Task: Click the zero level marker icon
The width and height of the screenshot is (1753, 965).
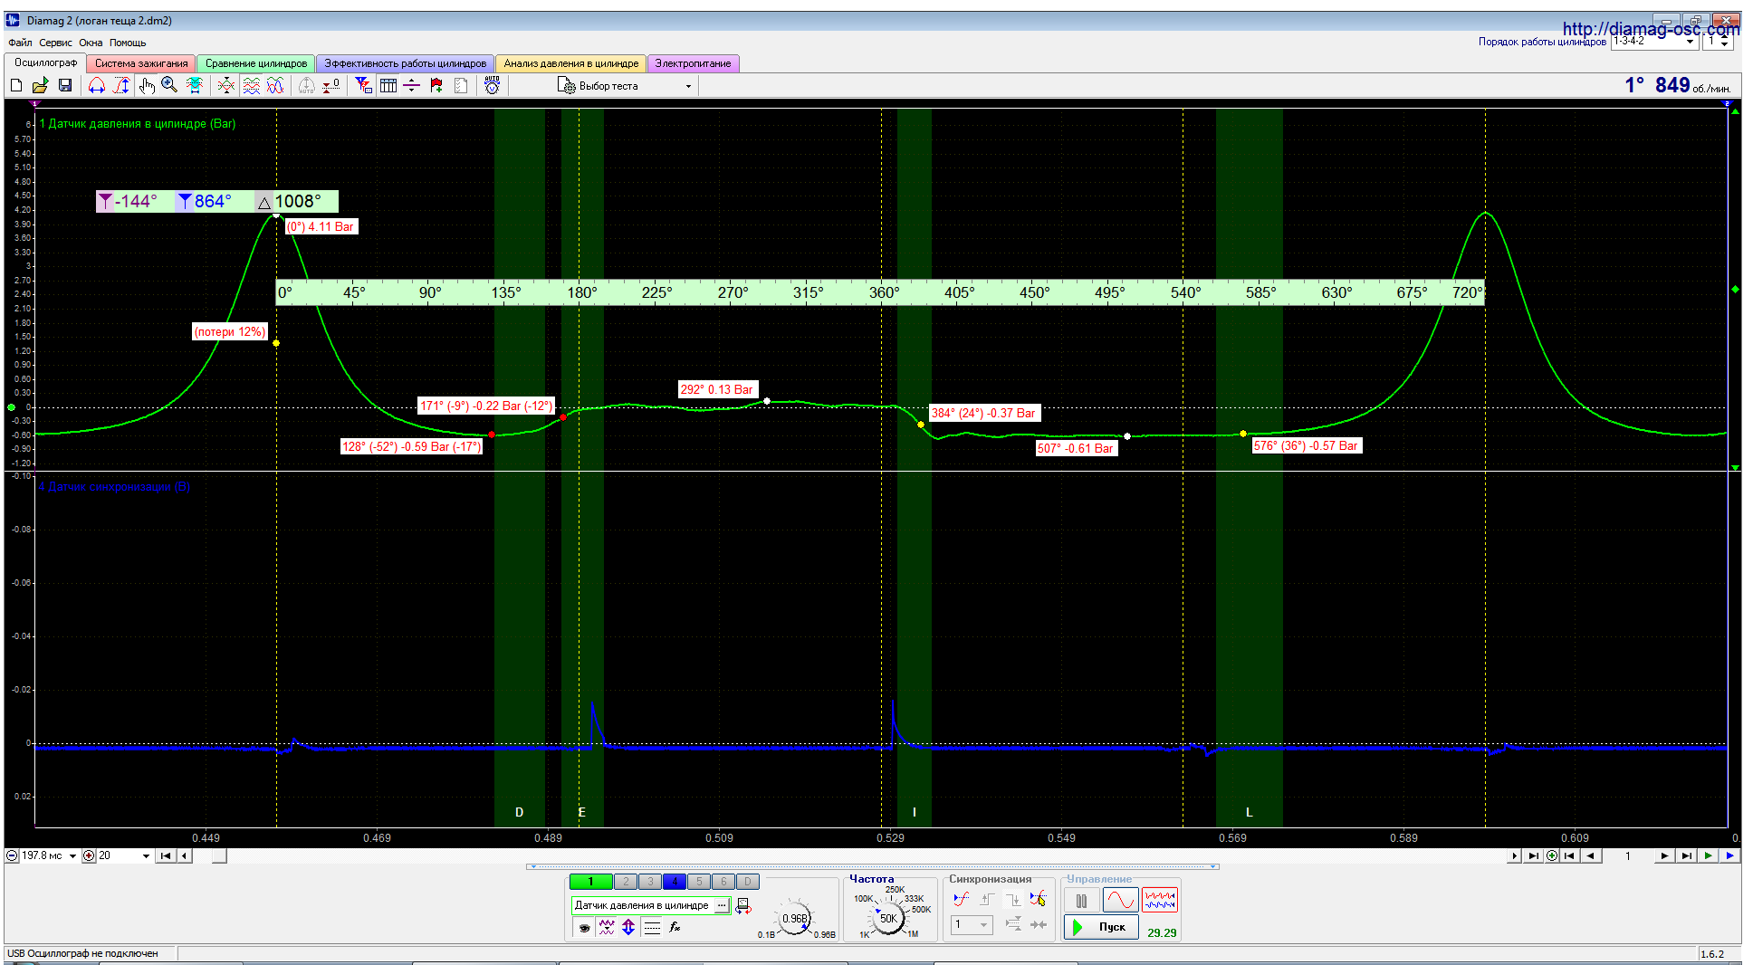Action: pyautogui.click(x=331, y=85)
